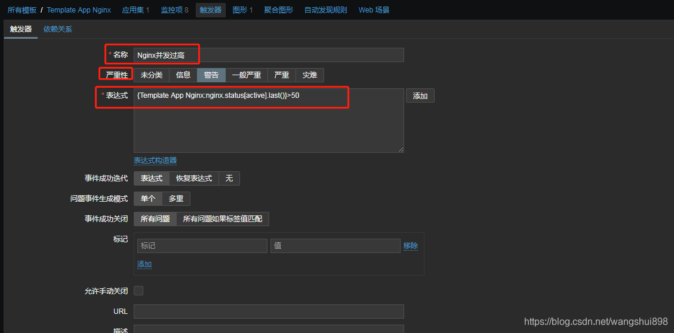The width and height of the screenshot is (674, 333).
Task: Choose 单个 problem event generation mode
Action: click(x=148, y=199)
